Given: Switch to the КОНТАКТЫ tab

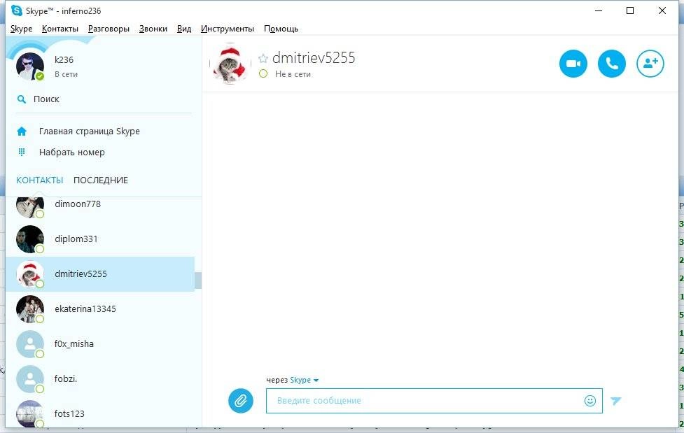Looking at the screenshot, I should (40, 180).
